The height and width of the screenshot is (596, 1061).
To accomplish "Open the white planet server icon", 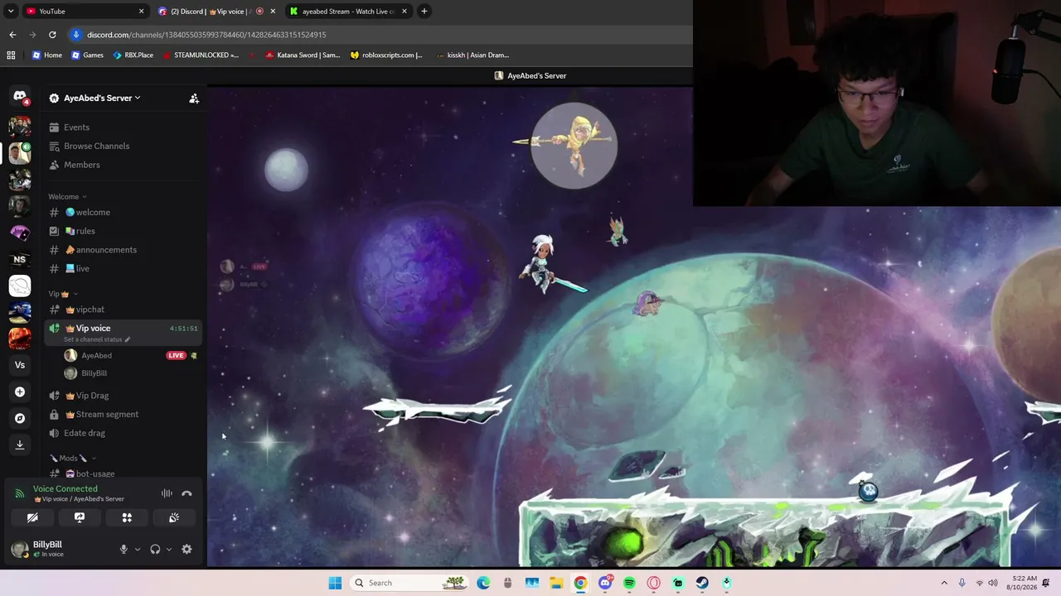I will click(x=20, y=286).
